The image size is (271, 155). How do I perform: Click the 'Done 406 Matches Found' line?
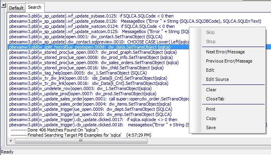coord(55,130)
